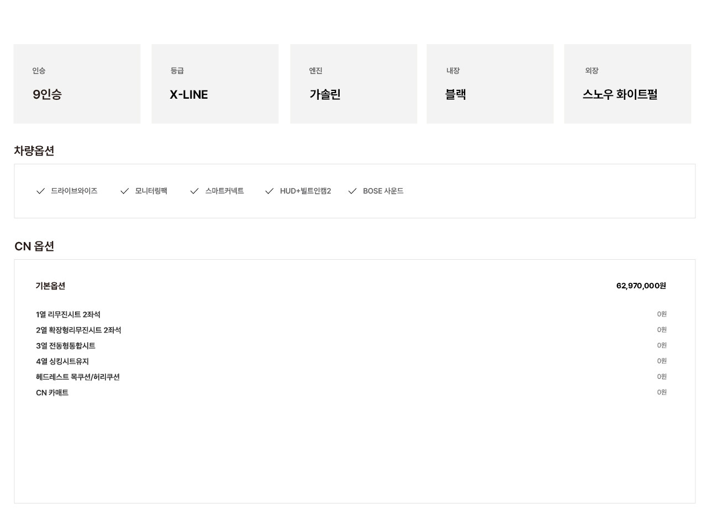Select the BOSE 사운드 option label
This screenshot has height=526, width=718.
(383, 191)
